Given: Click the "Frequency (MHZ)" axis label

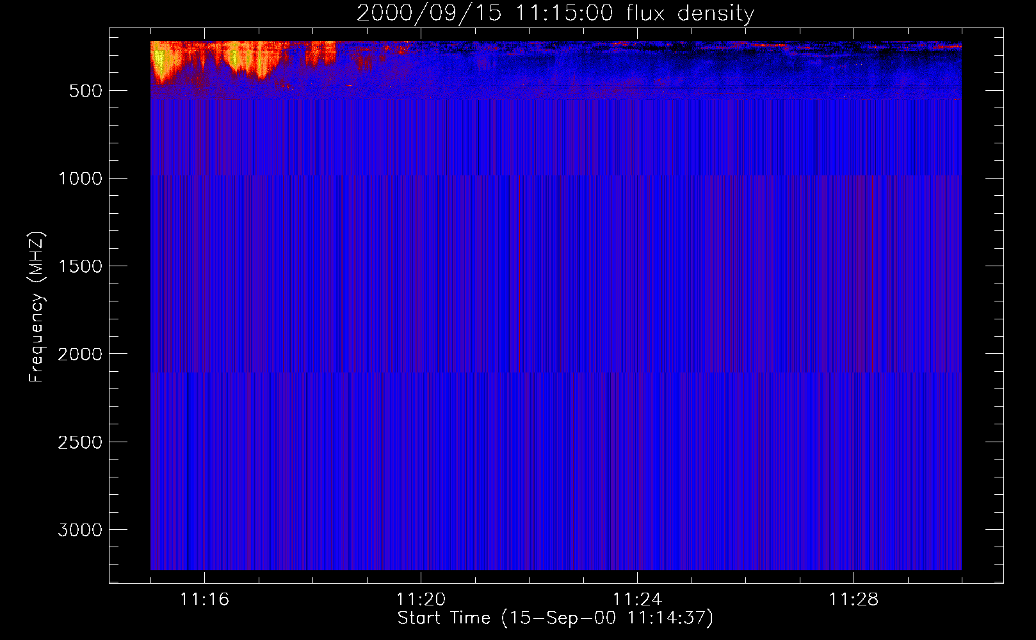Looking at the screenshot, I should click(37, 307).
